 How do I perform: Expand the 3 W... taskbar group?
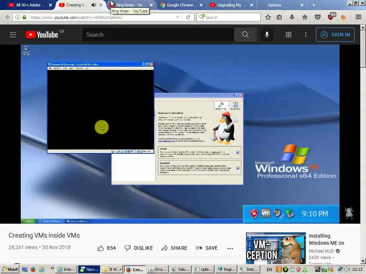(x=112, y=269)
